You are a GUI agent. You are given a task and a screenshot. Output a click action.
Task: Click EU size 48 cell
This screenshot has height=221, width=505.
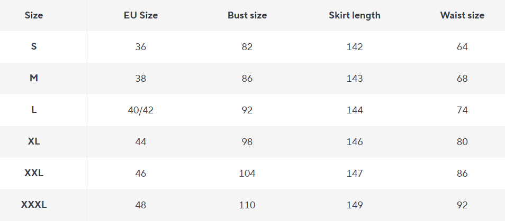tap(140, 205)
